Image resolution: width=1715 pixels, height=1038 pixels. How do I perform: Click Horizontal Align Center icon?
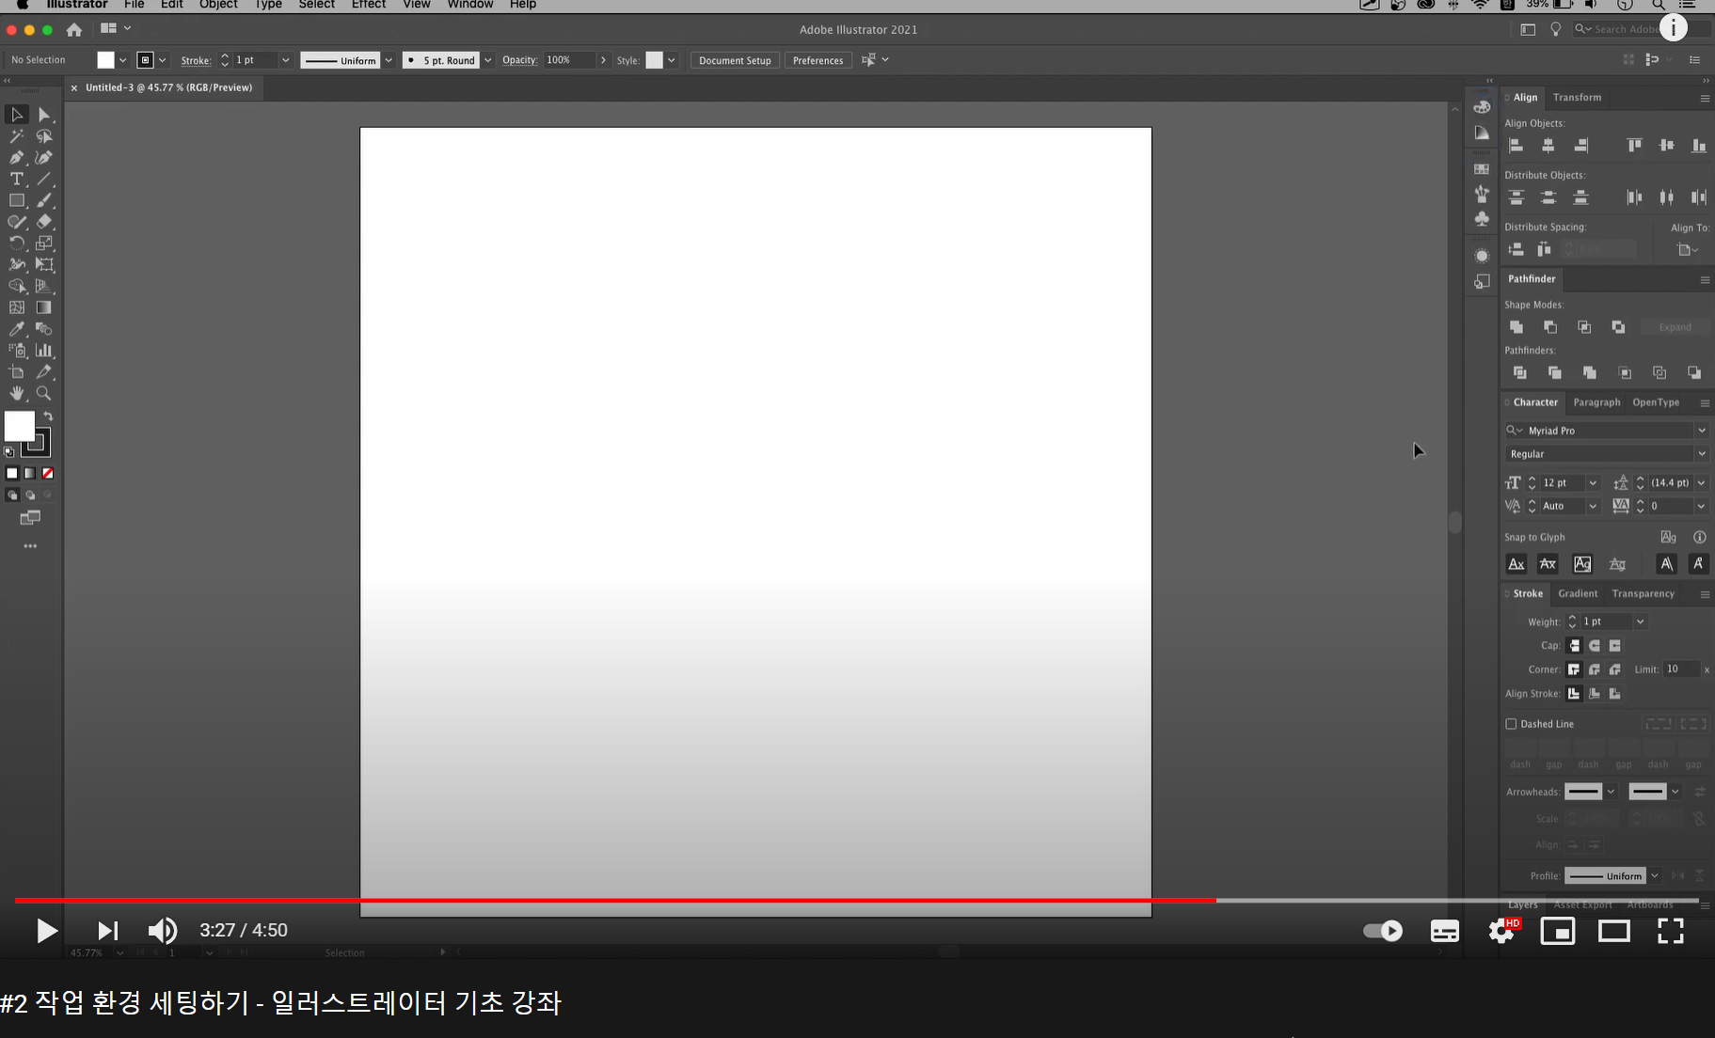pos(1548,145)
